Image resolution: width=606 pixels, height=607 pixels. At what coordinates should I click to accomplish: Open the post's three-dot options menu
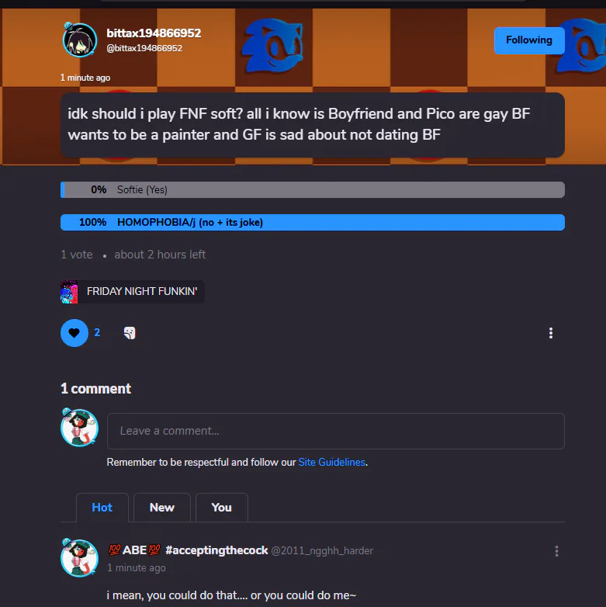pos(551,333)
